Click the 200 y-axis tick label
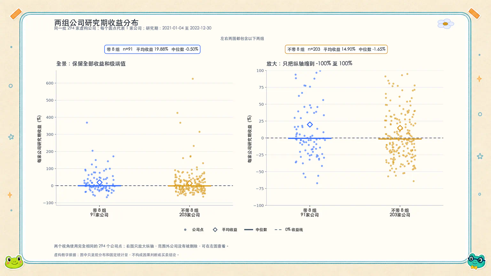The image size is (491, 276). tap(50, 151)
